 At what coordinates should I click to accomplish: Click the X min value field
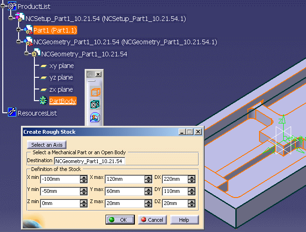click(60, 179)
